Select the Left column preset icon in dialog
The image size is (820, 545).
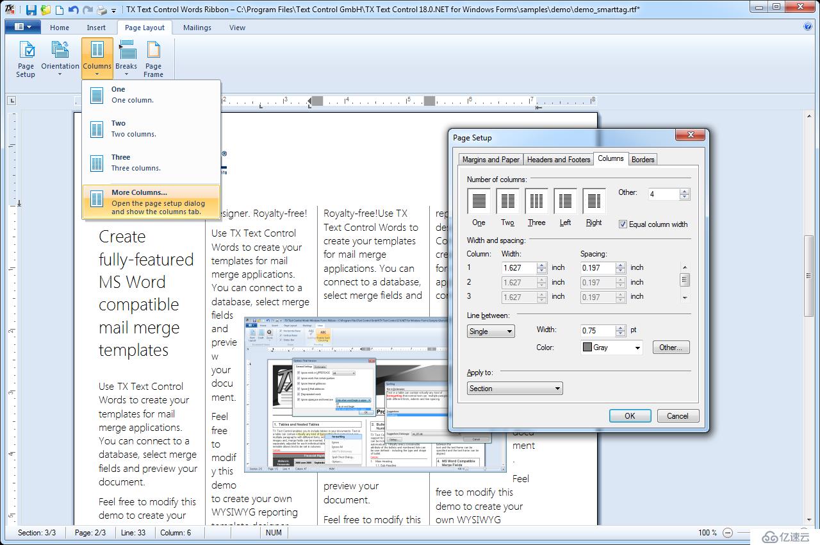pyautogui.click(x=565, y=201)
